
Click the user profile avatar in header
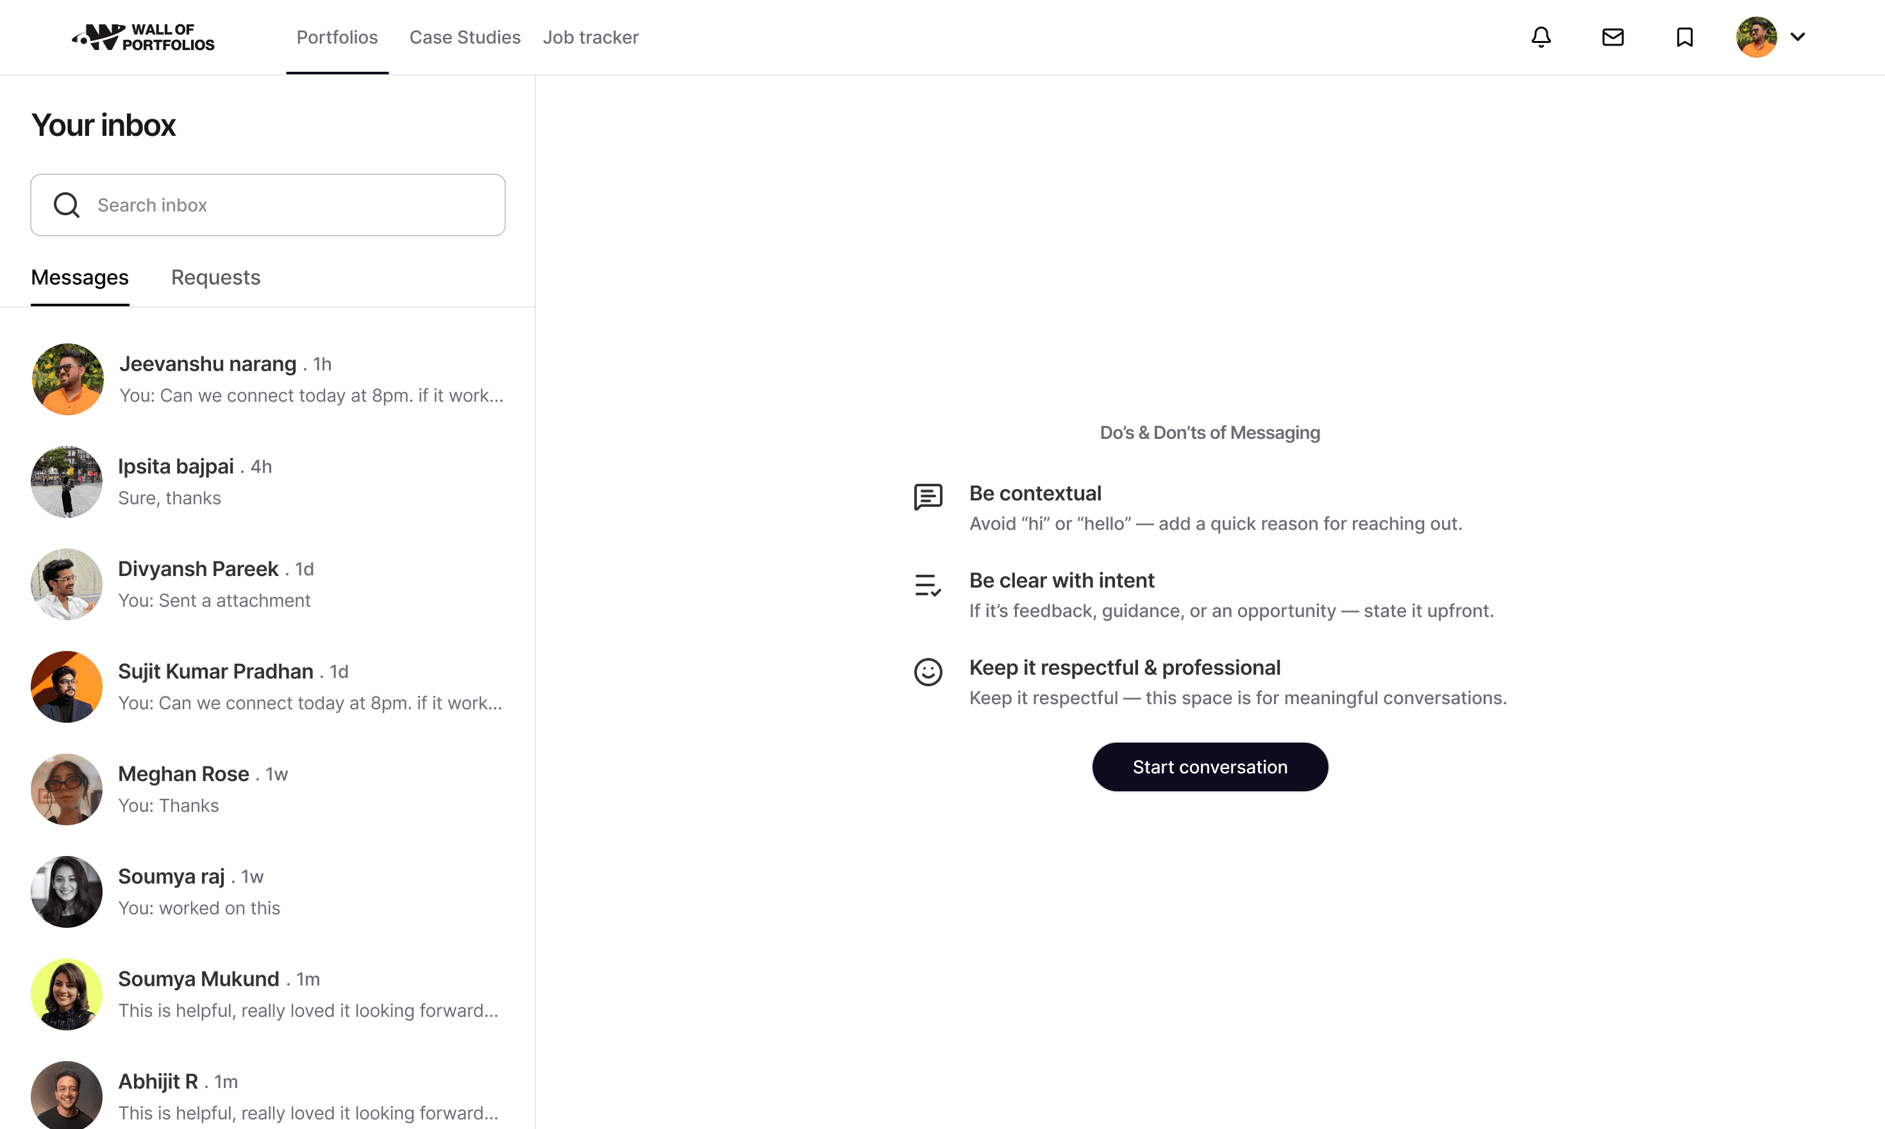point(1755,37)
